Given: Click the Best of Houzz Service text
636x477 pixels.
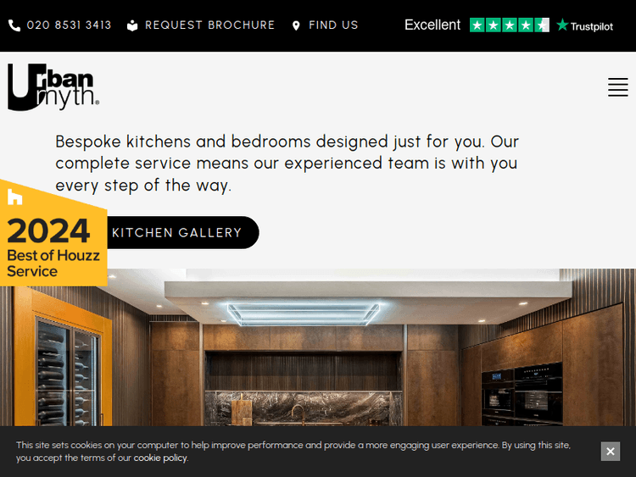Looking at the screenshot, I should [x=53, y=263].
